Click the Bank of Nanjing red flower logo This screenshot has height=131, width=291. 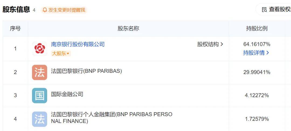click(40, 49)
